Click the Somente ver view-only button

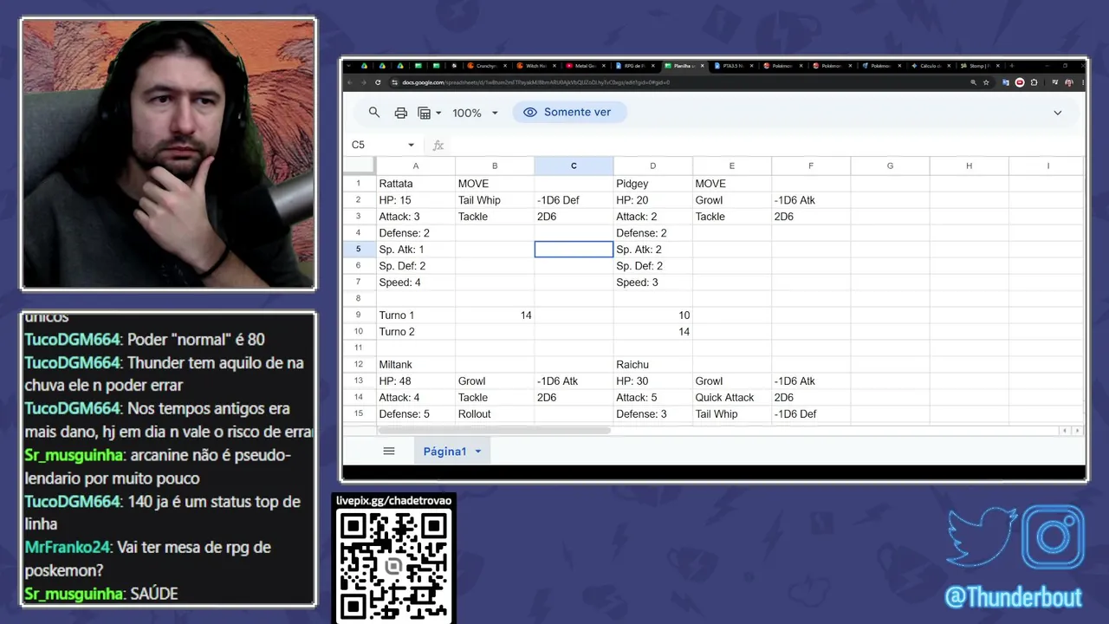567,112
